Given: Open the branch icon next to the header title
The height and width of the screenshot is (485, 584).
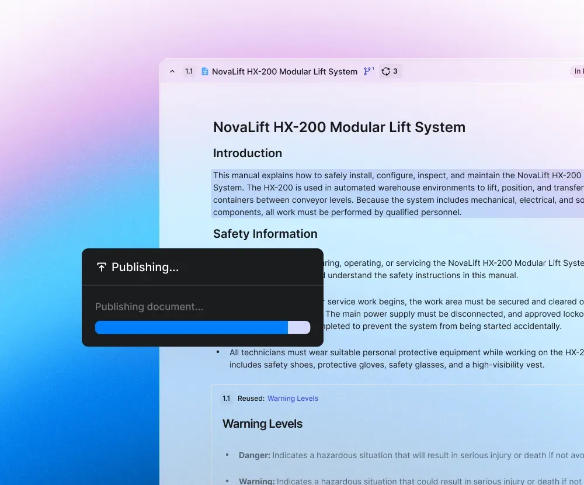Looking at the screenshot, I should 369,71.
